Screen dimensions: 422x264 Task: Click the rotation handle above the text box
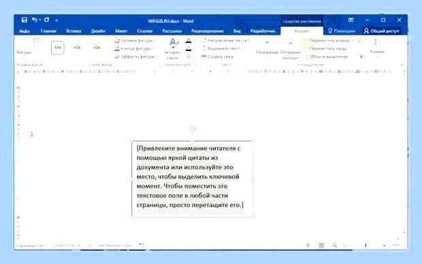[x=193, y=129]
